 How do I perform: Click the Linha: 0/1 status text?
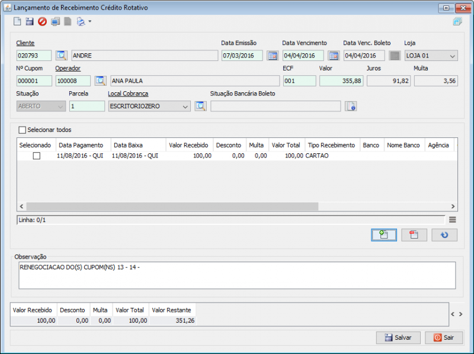point(32,220)
